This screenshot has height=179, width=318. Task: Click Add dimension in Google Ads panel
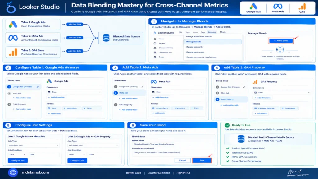(x=57, y=97)
